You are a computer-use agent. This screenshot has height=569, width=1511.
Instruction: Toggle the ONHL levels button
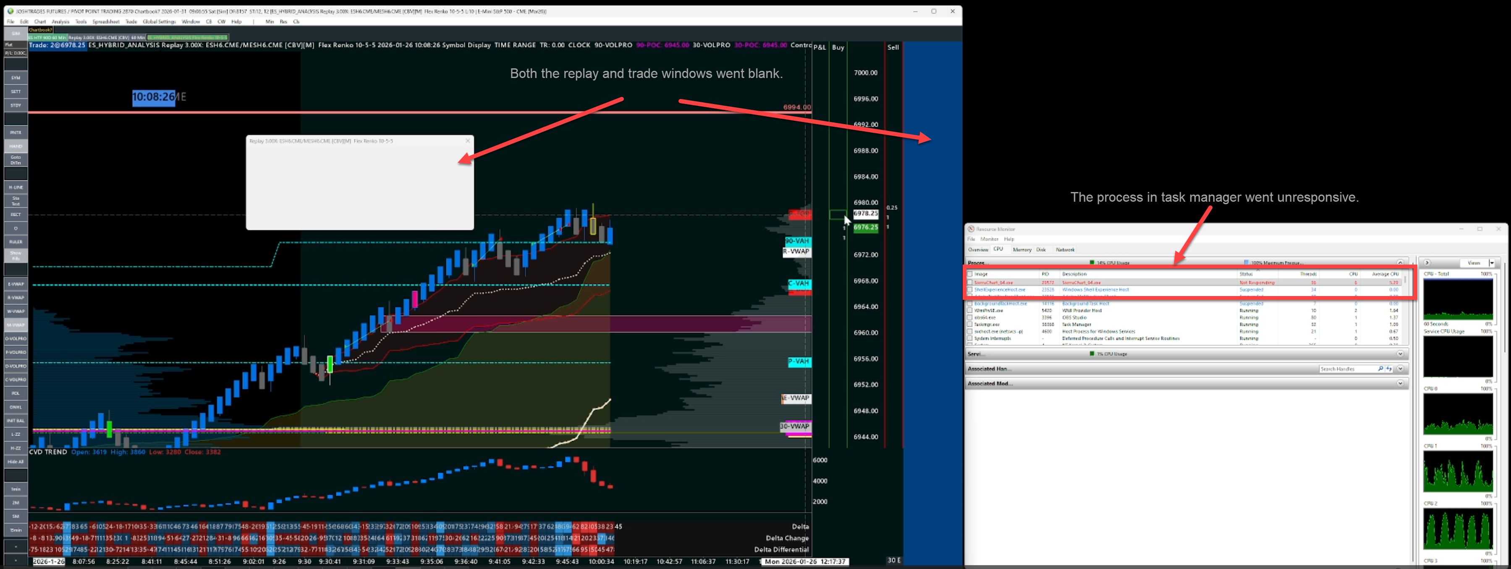(16, 407)
